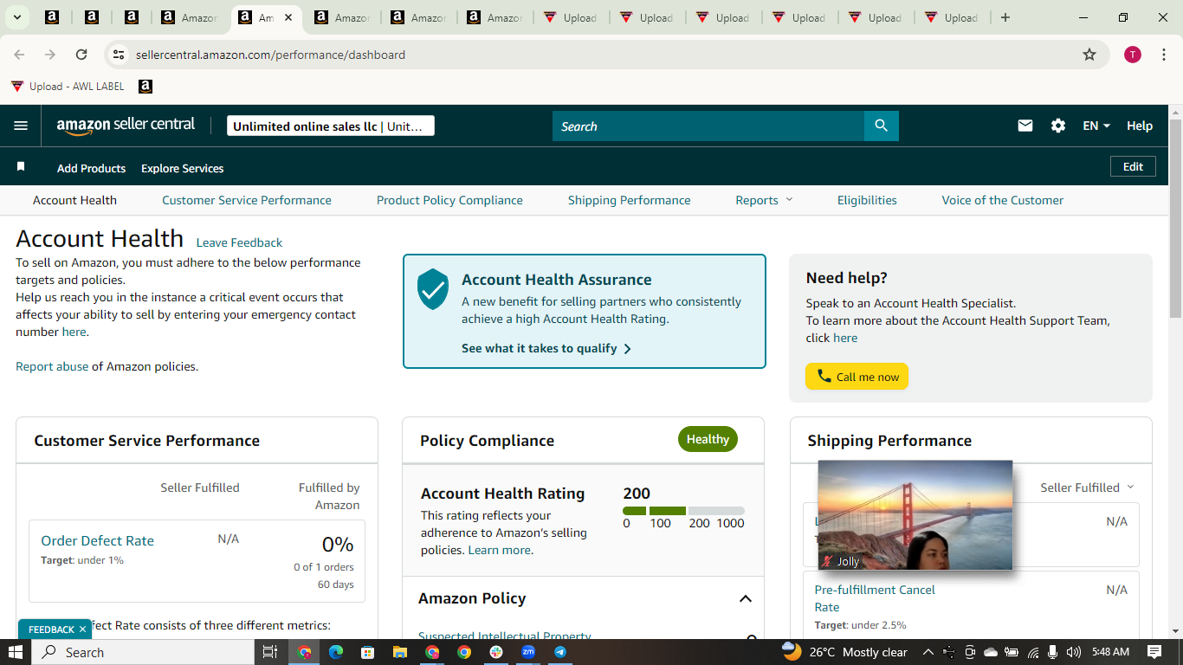Open Microsoft Store from the taskbar
This screenshot has width=1183, height=665.
point(368,652)
